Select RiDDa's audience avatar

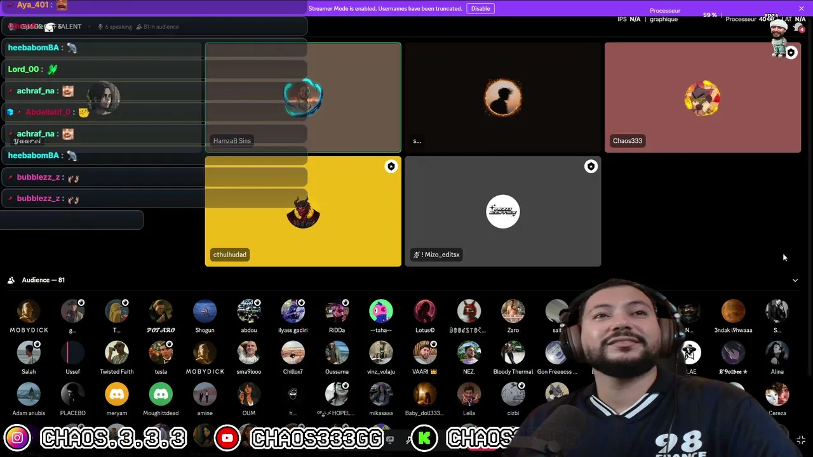tap(337, 311)
